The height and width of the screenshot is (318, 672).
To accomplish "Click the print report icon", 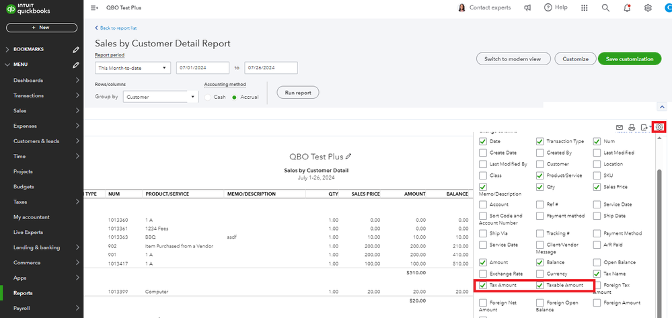I will pyautogui.click(x=632, y=127).
